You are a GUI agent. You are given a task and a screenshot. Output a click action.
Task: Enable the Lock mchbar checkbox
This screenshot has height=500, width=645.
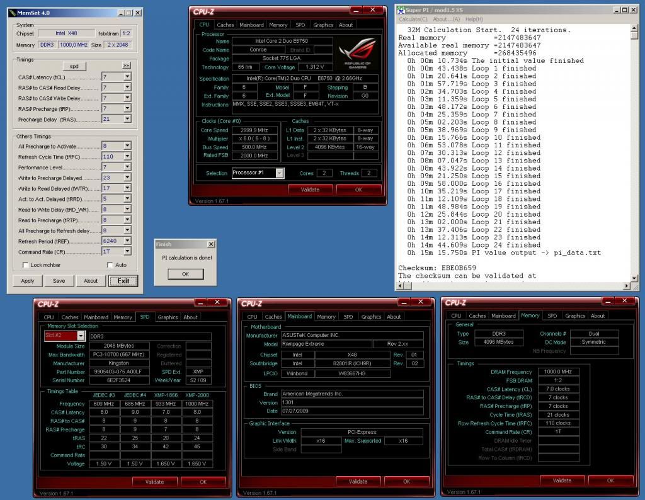click(x=25, y=265)
